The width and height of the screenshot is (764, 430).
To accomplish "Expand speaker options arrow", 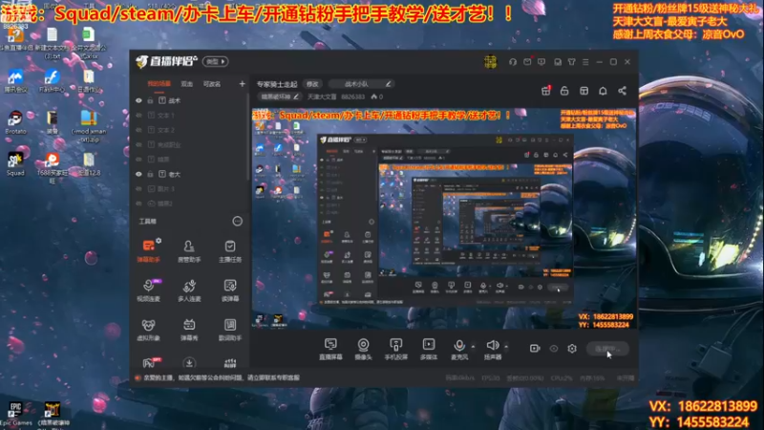I will [506, 347].
